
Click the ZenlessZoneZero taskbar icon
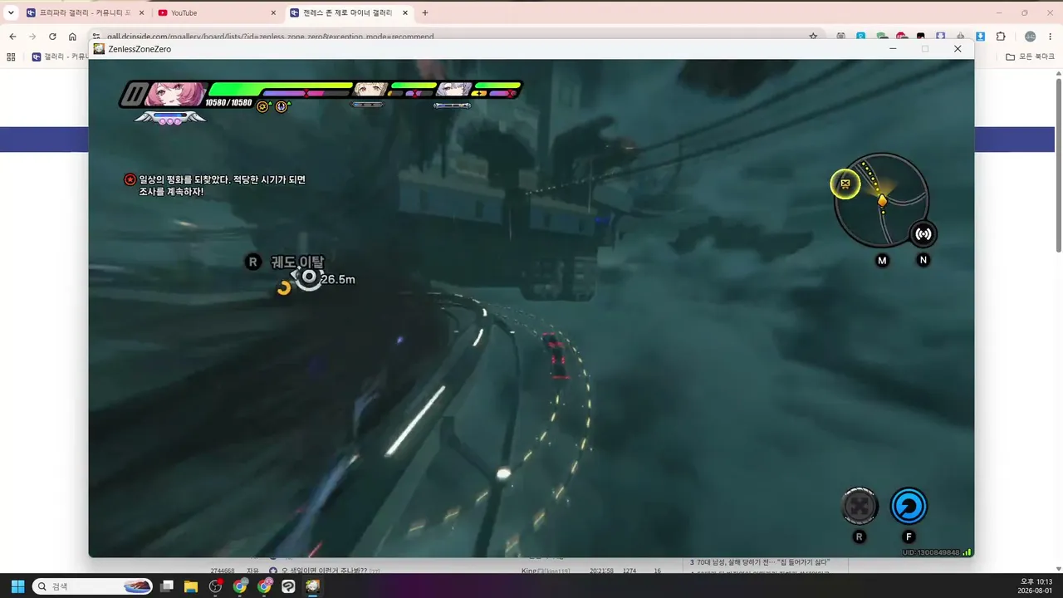point(312,586)
